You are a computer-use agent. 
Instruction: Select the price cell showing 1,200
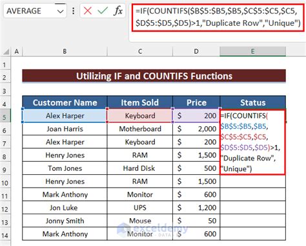point(196,208)
